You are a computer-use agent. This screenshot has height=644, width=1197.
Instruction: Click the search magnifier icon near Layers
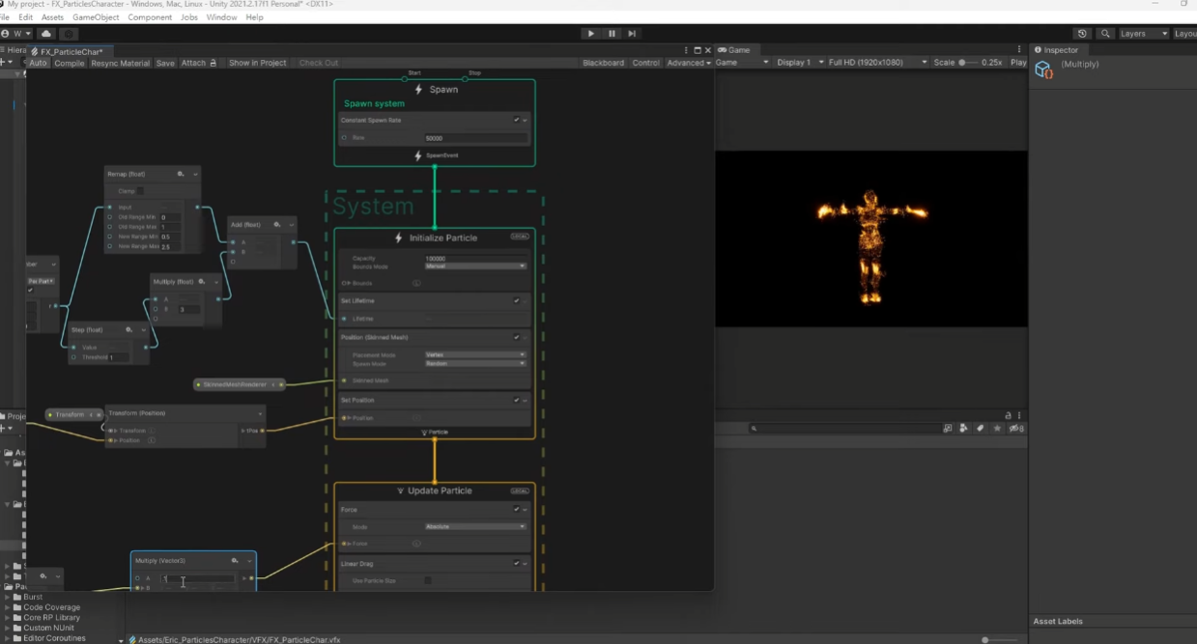coord(1105,32)
